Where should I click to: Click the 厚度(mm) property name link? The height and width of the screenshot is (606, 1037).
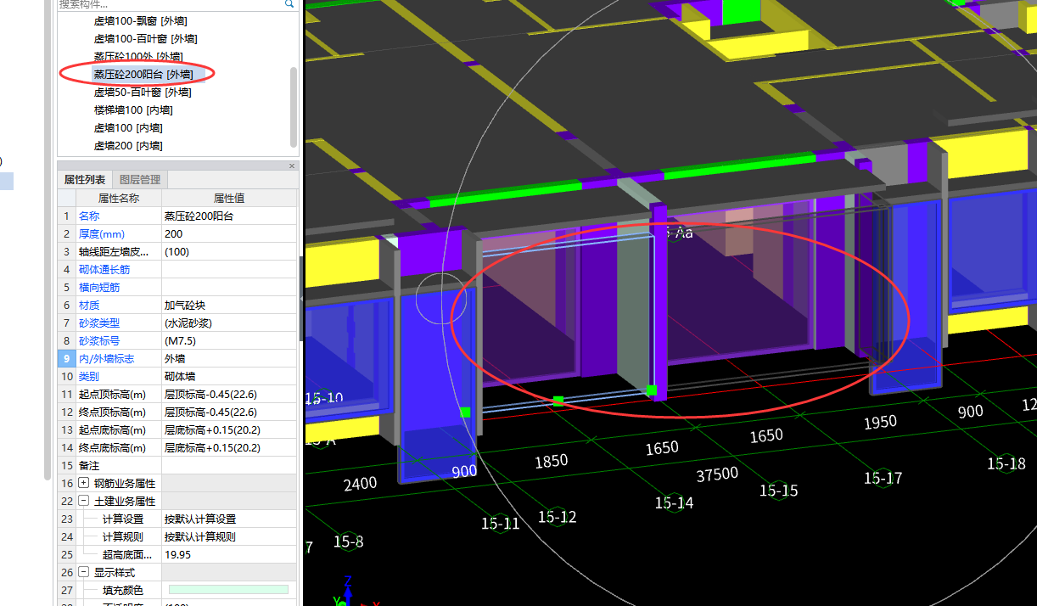click(x=101, y=233)
